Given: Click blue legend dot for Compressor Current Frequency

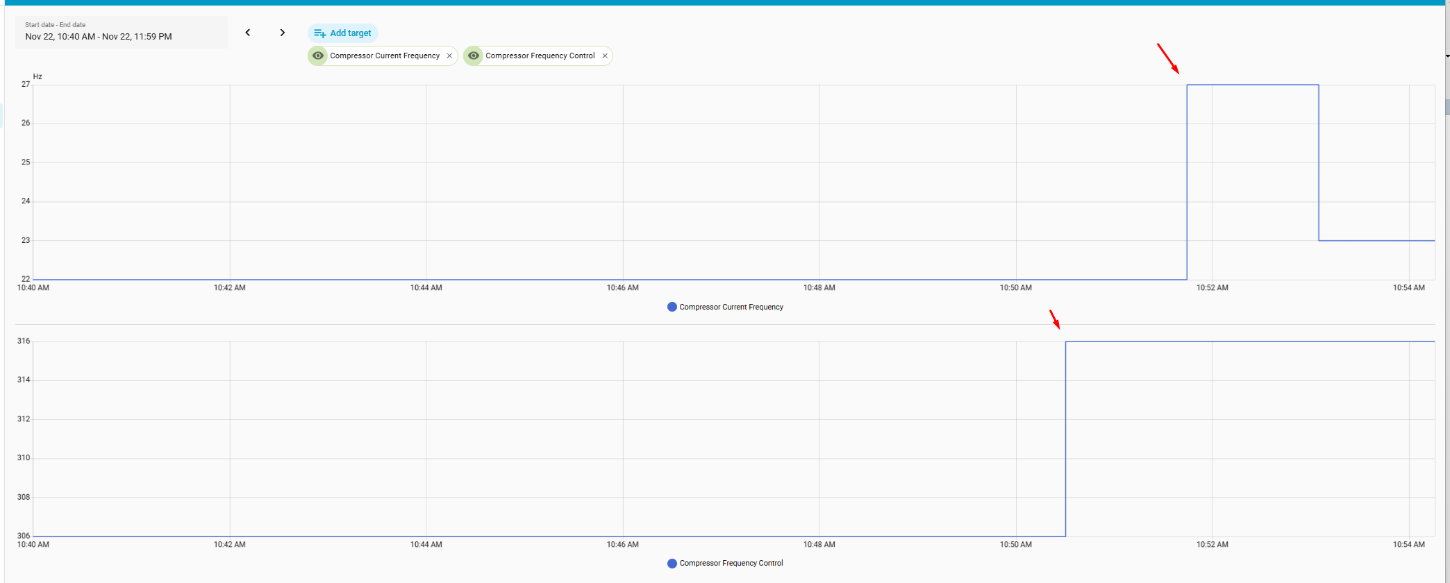Looking at the screenshot, I should [x=672, y=307].
